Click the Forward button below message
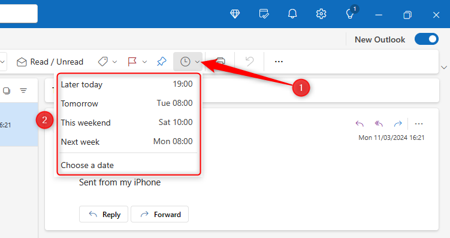The width and height of the screenshot is (450, 238). 159,214
